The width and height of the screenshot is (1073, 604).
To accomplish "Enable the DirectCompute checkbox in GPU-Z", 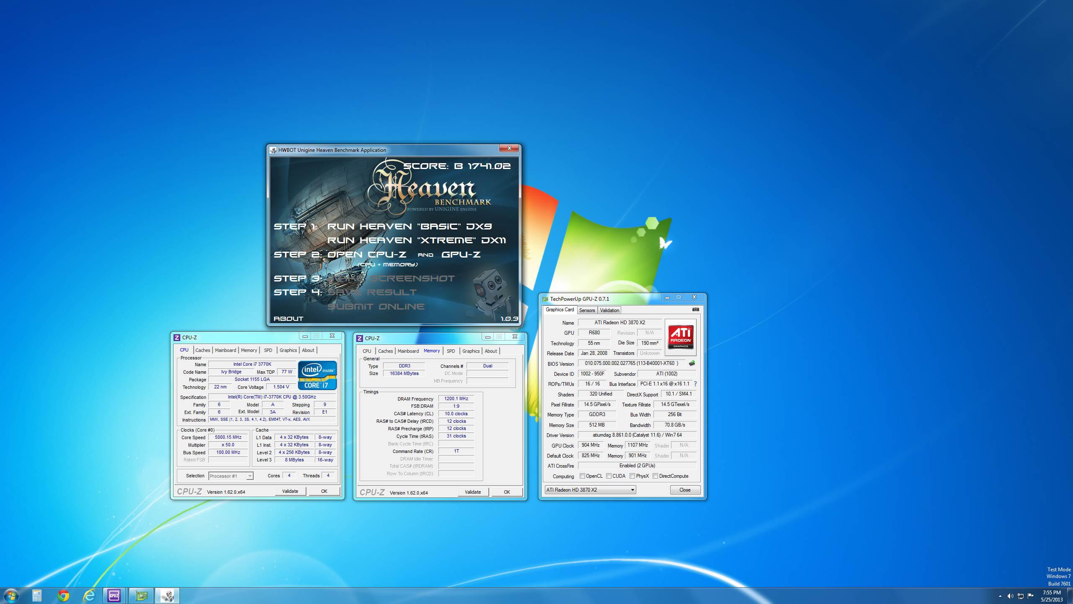I will 655,476.
